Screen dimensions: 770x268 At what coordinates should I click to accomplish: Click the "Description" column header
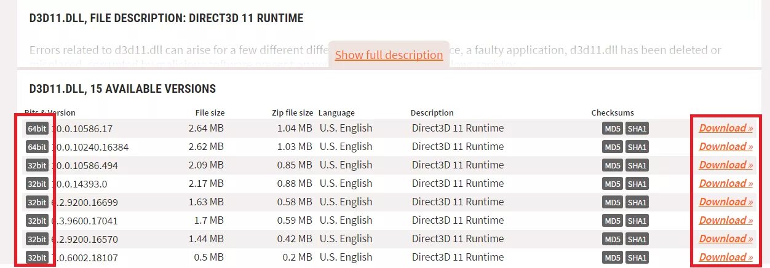[432, 112]
